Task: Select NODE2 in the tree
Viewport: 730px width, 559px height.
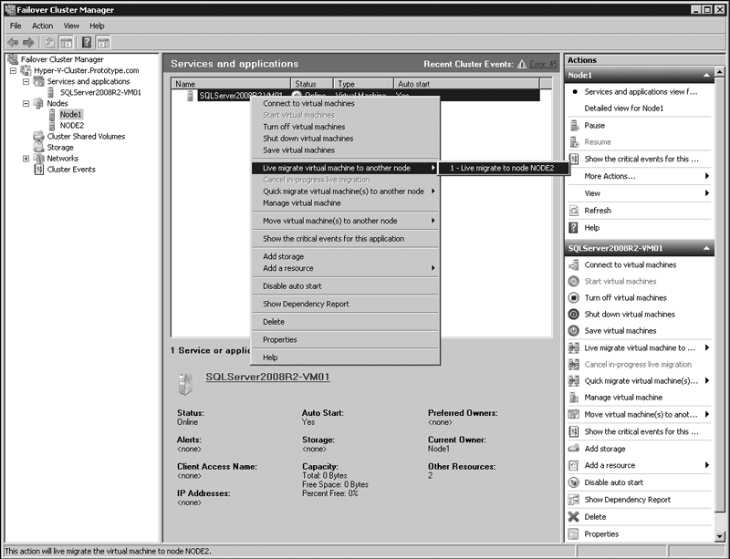Action: pos(72,126)
